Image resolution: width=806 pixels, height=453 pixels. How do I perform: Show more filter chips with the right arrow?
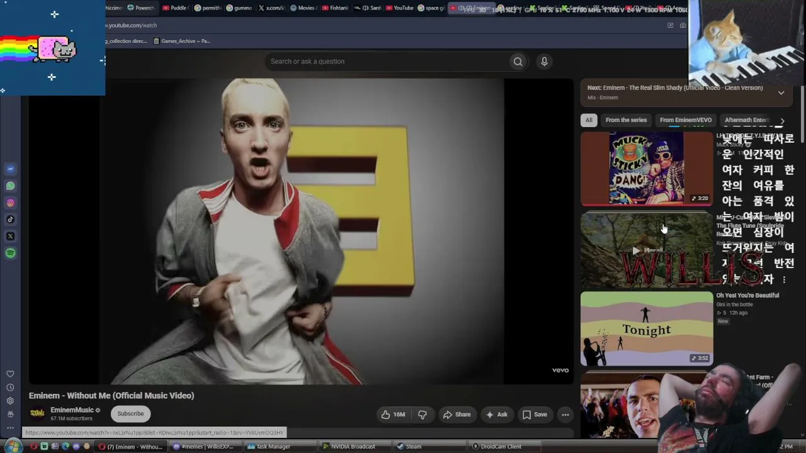[782, 120]
